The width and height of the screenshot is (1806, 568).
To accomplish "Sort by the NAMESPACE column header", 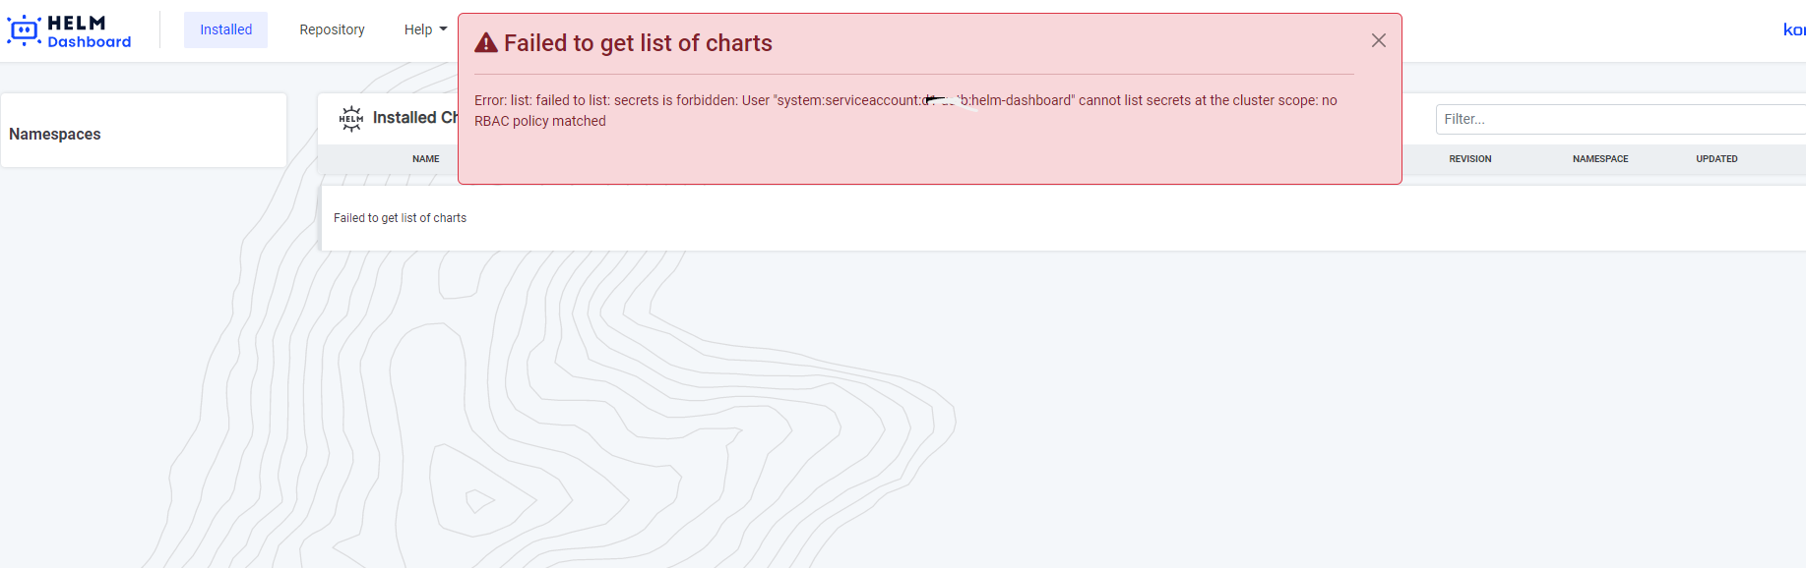I will pos(1600,158).
